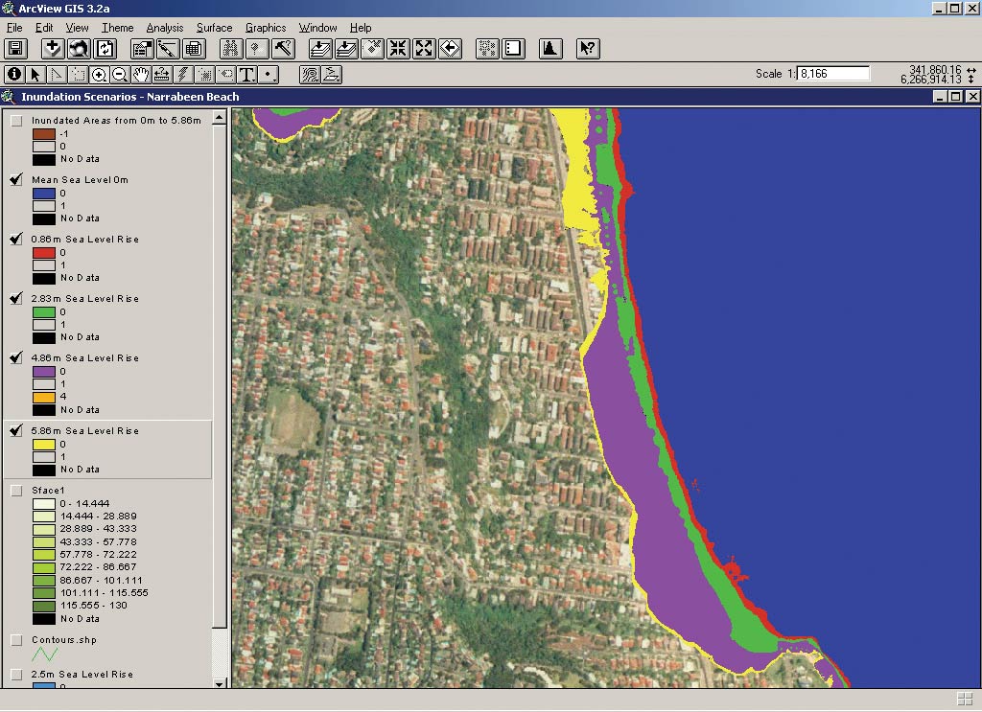Select the Text T tool
The height and width of the screenshot is (712, 982).
(x=247, y=75)
